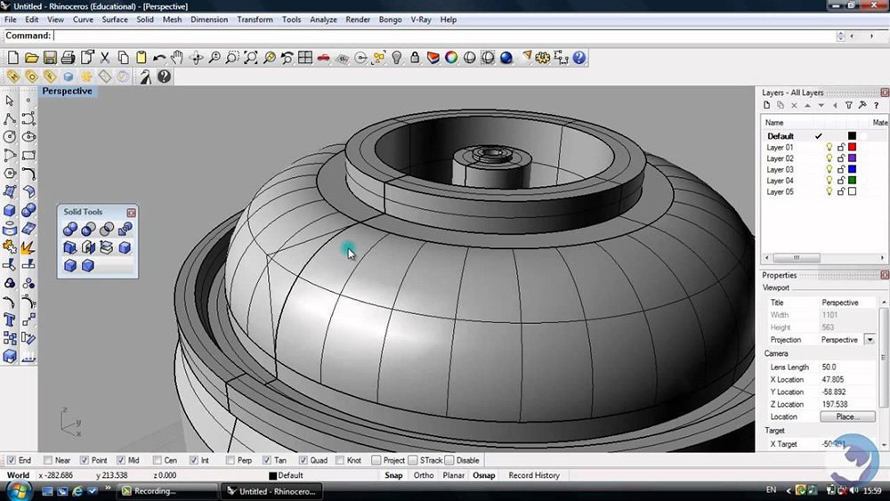This screenshot has width=890, height=501.
Task: Toggle the Near osnap checkbox
Action: [x=48, y=460]
